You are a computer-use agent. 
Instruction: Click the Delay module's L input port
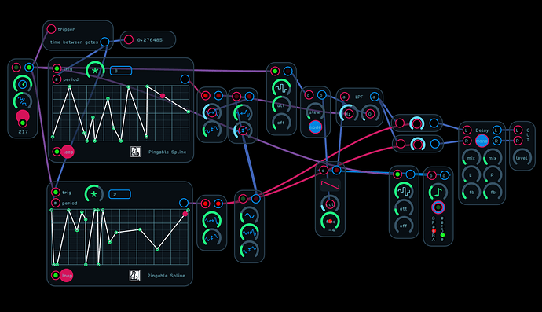[467, 130]
